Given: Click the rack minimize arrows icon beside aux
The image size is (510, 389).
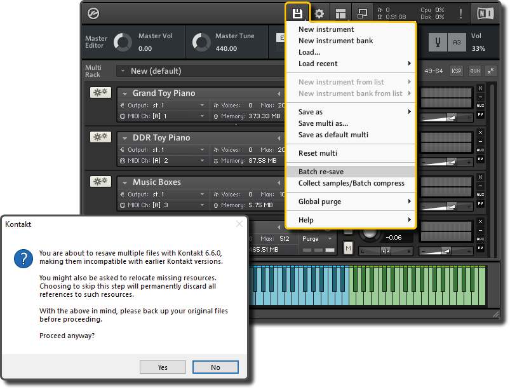Looking at the screenshot, I should click(490, 71).
